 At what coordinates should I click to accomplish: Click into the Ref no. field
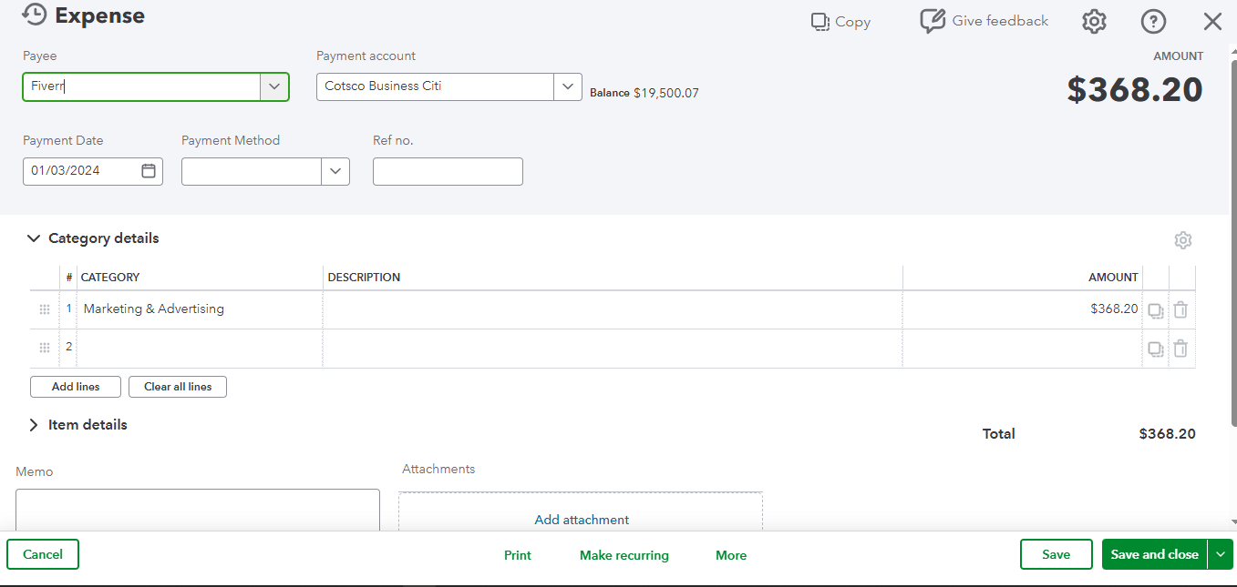(x=448, y=171)
